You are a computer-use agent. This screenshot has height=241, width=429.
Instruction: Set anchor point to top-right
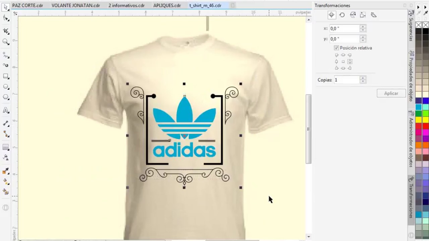coord(350,55)
